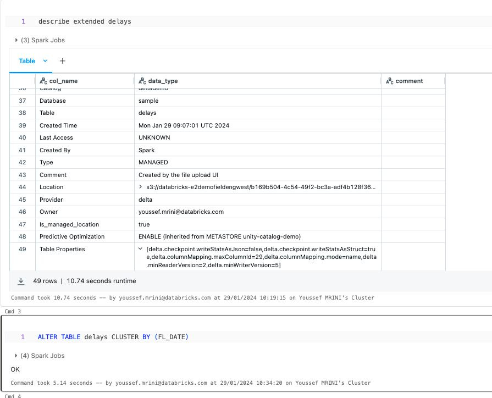Screen dimensions: 492x398
Task: Select the 'Created By' cell
Action: (x=85, y=150)
